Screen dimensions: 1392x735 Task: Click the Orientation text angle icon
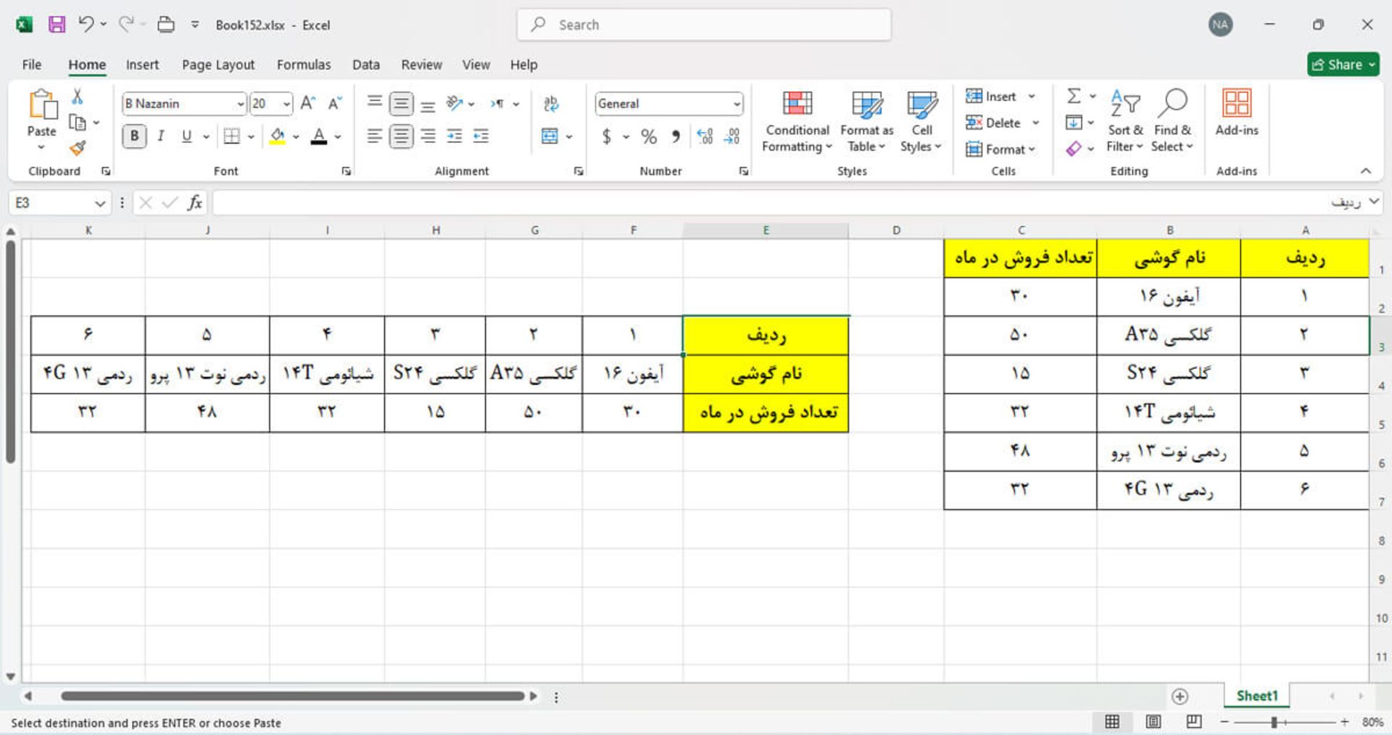(455, 104)
